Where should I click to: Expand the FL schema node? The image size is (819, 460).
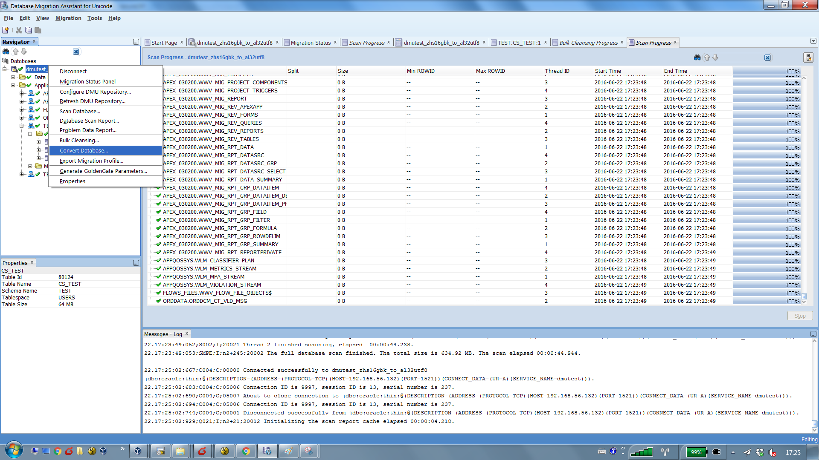point(22,109)
